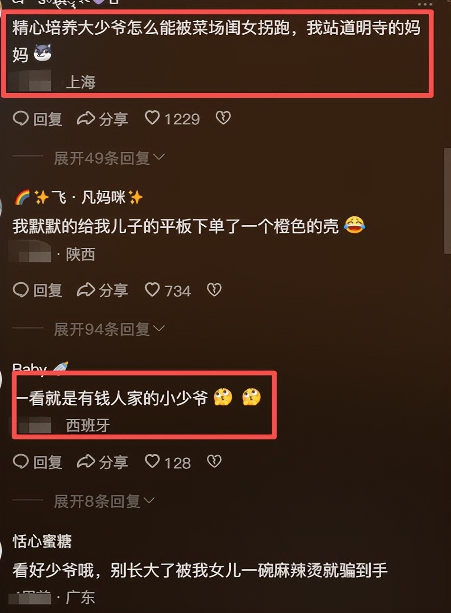Share the 小少爷 comment from Spain
The height and width of the screenshot is (613, 451).
pyautogui.click(x=103, y=462)
